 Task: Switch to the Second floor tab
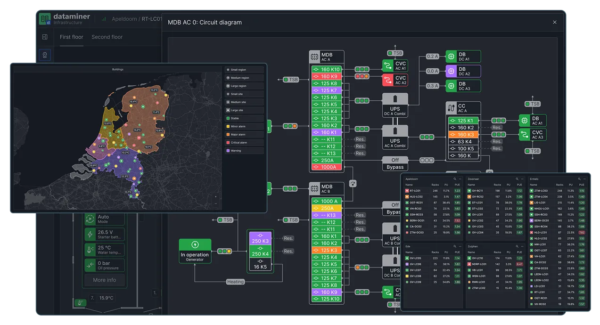click(x=107, y=37)
